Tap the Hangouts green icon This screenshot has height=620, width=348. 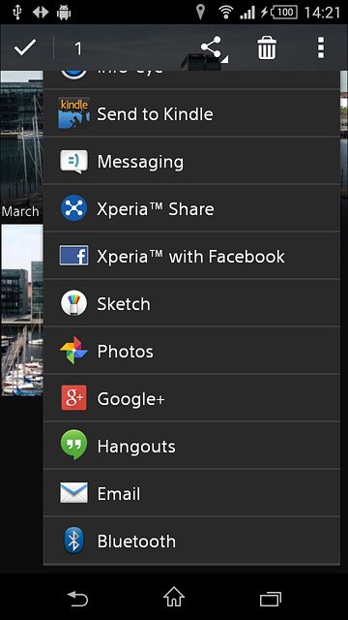point(73,446)
